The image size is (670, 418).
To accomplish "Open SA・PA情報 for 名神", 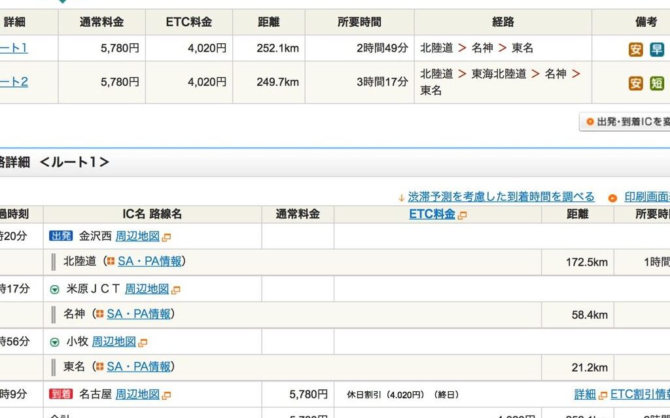I will tap(139, 314).
